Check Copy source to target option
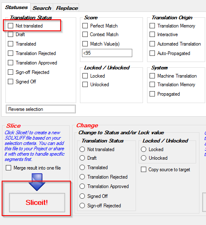The width and height of the screenshot is (206, 225). coord(143,169)
